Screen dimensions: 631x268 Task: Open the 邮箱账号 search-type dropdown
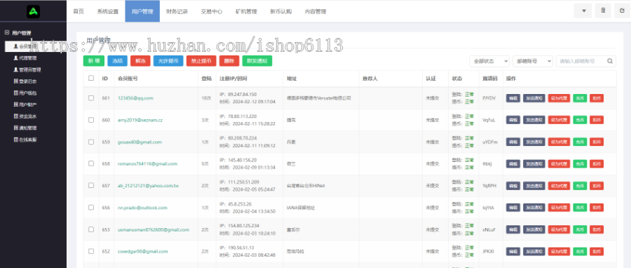pos(533,61)
